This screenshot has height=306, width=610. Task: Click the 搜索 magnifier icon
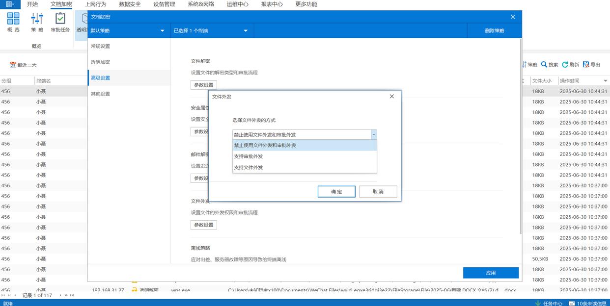click(x=544, y=65)
